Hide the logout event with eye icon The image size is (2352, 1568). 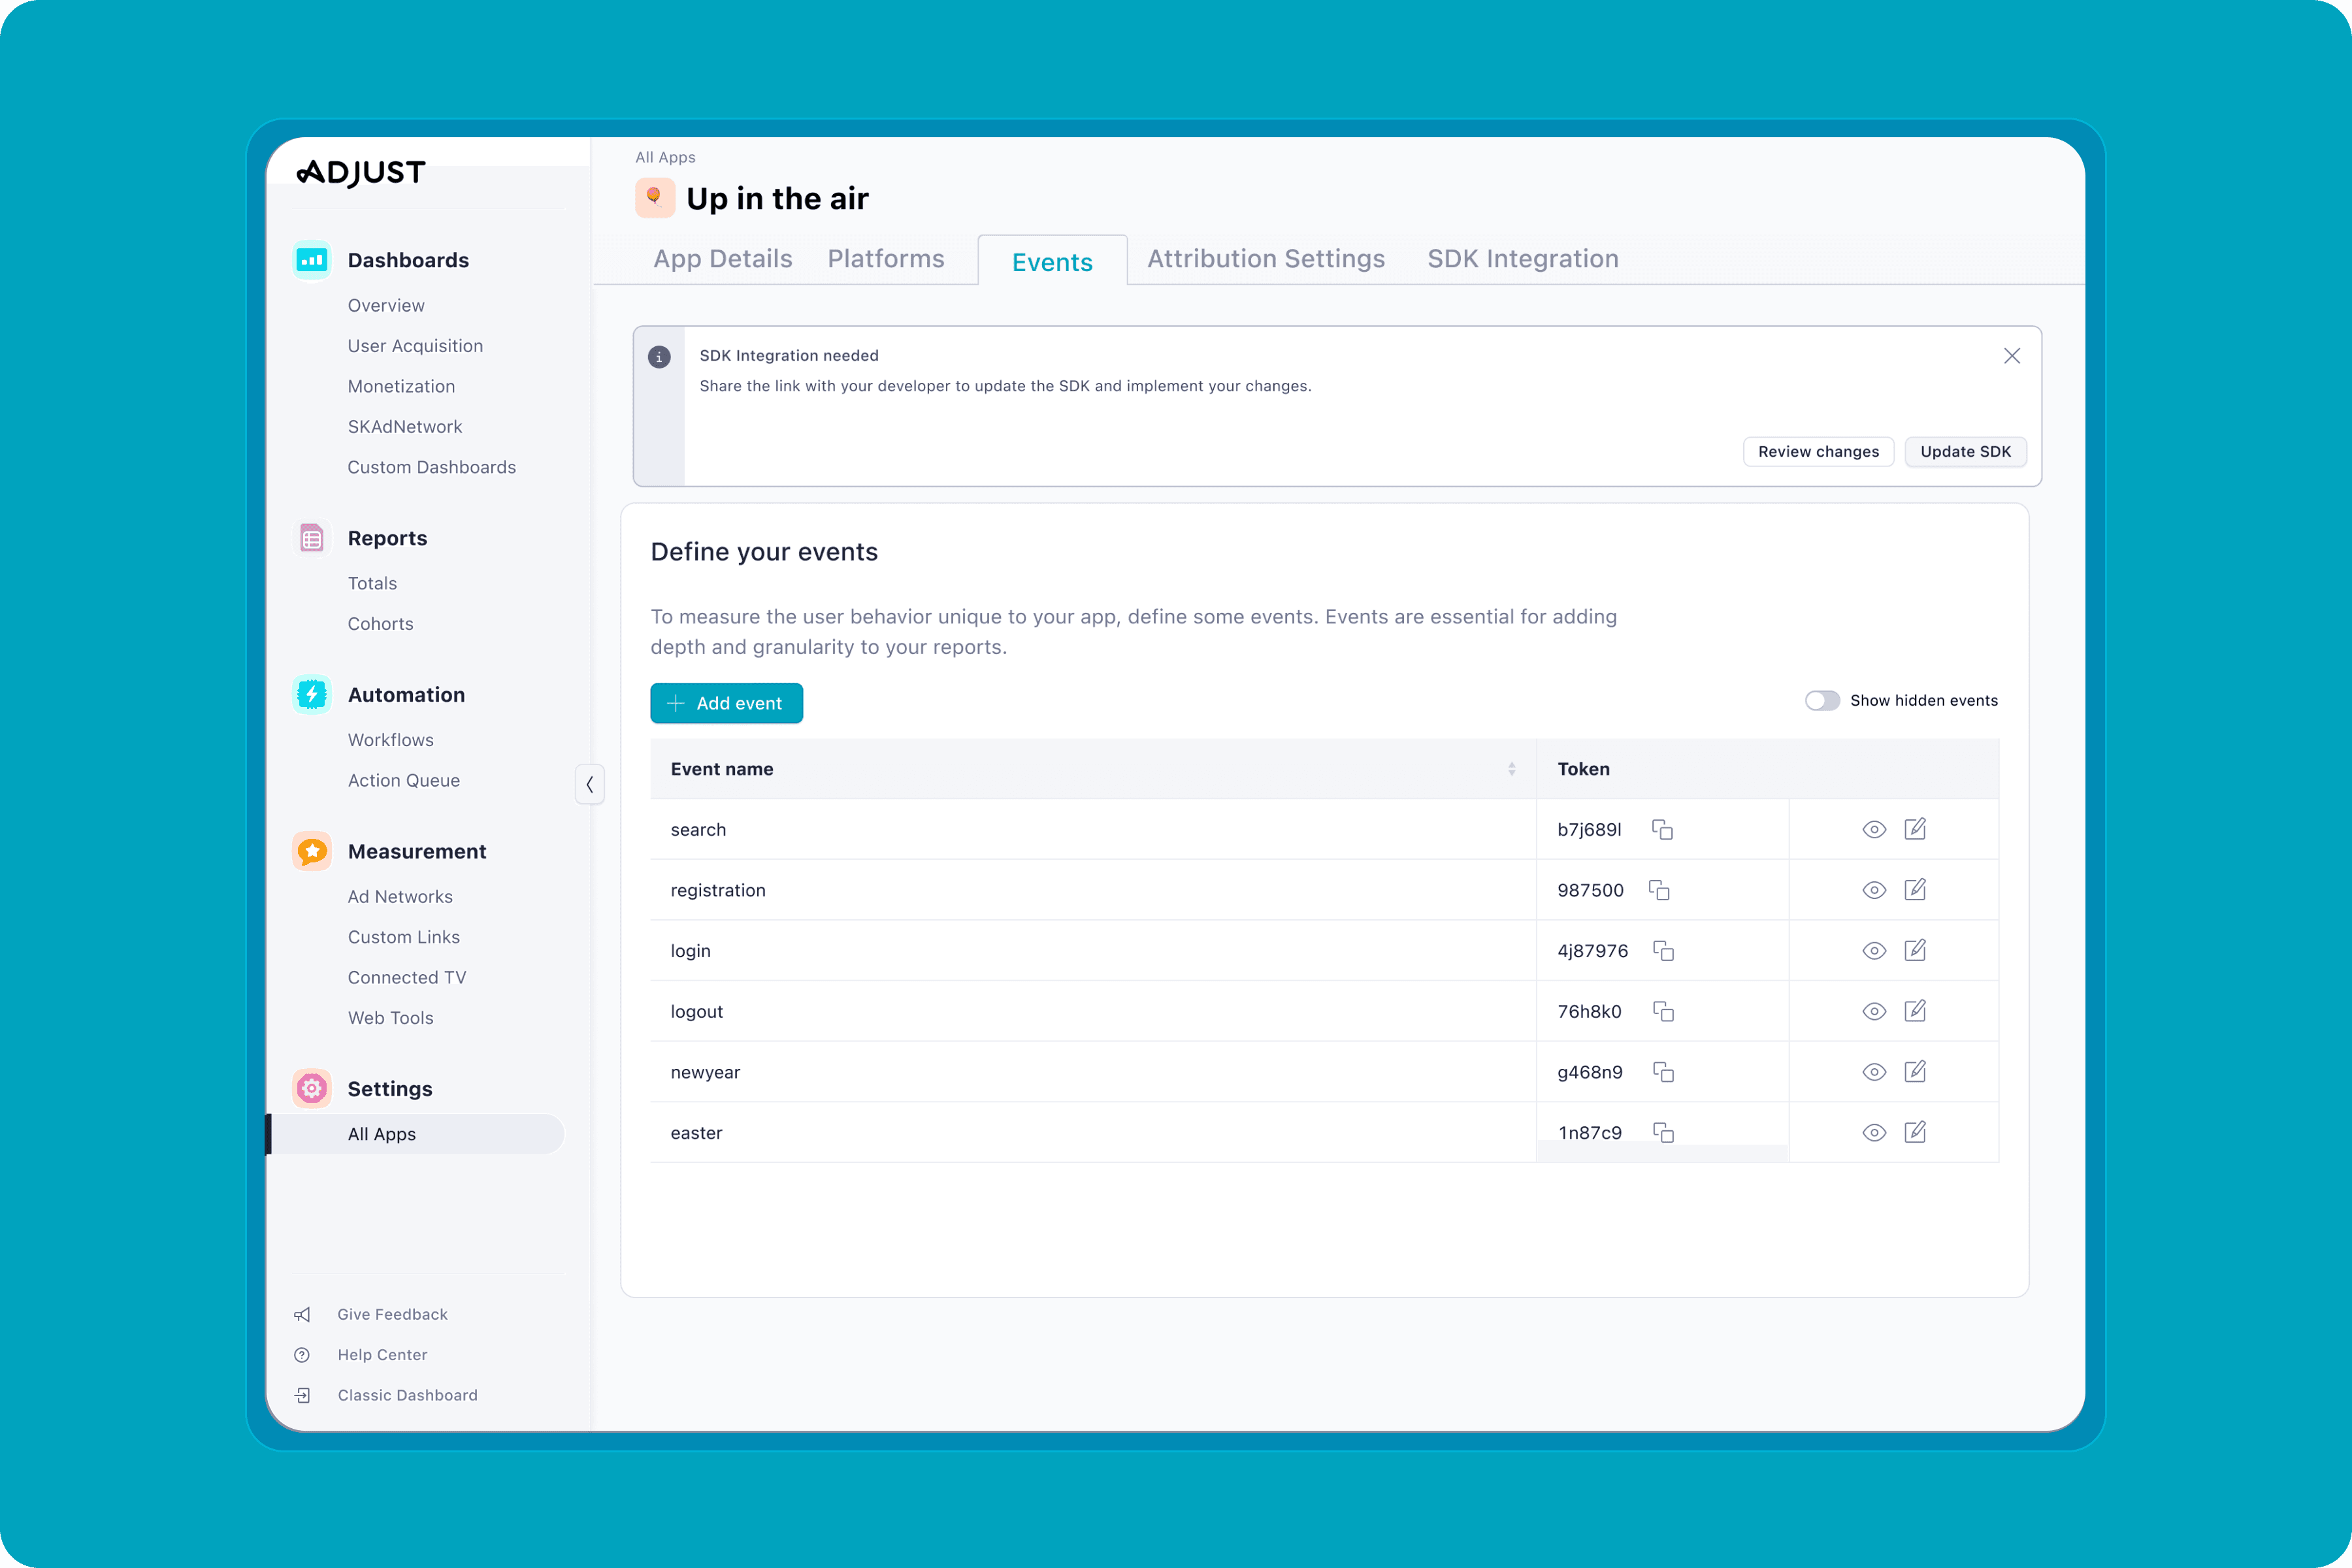pos(1873,1011)
